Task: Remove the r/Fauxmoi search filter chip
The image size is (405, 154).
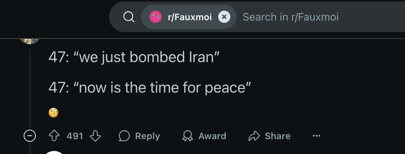Action: 224,17
